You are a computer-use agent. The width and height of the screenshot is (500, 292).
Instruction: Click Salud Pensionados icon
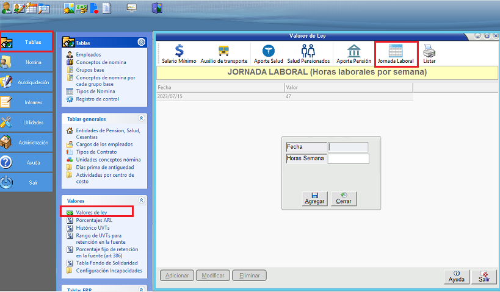click(308, 54)
